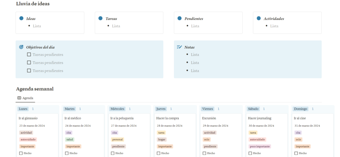The image size is (340, 157).
Task: Click the Domingo column group label
Action: (x=300, y=109)
